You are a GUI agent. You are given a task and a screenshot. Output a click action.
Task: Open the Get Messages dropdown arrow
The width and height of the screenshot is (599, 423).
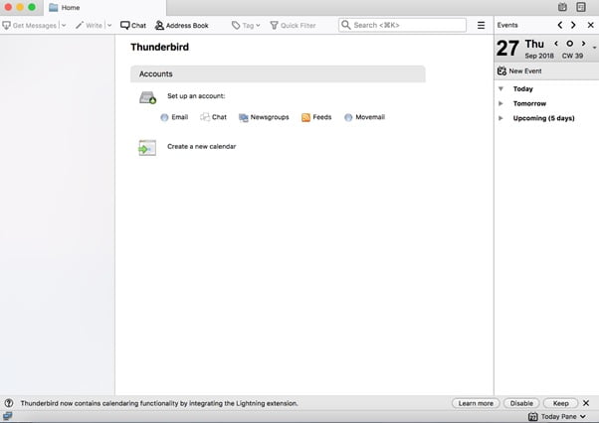coord(64,25)
